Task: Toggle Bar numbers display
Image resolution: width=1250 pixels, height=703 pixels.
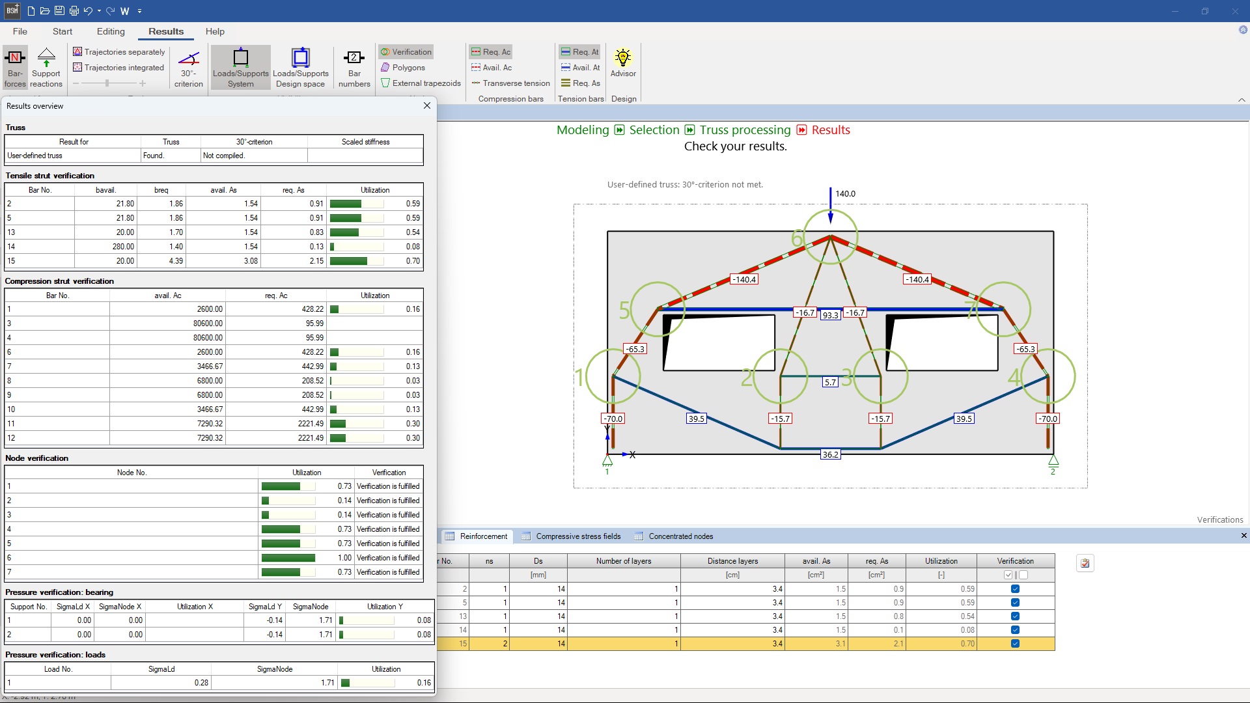Action: pyautogui.click(x=353, y=67)
